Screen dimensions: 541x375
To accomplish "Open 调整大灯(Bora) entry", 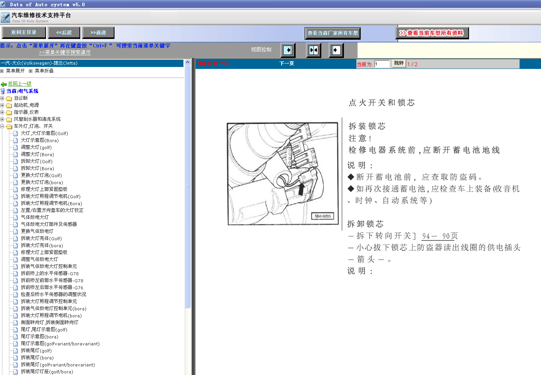I will coord(37,154).
